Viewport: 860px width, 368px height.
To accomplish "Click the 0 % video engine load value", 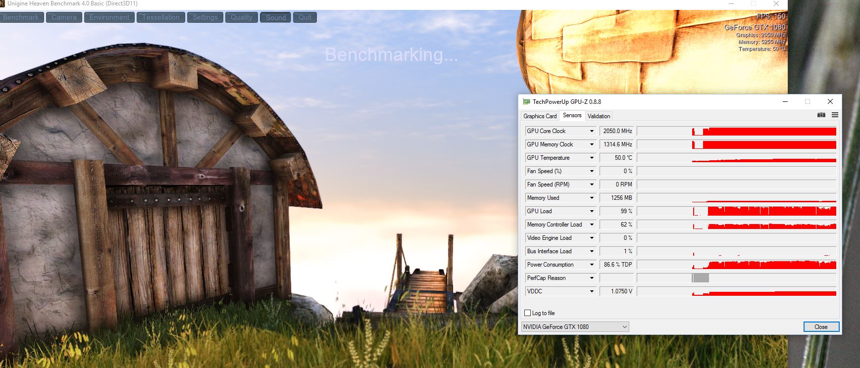I will 617,238.
